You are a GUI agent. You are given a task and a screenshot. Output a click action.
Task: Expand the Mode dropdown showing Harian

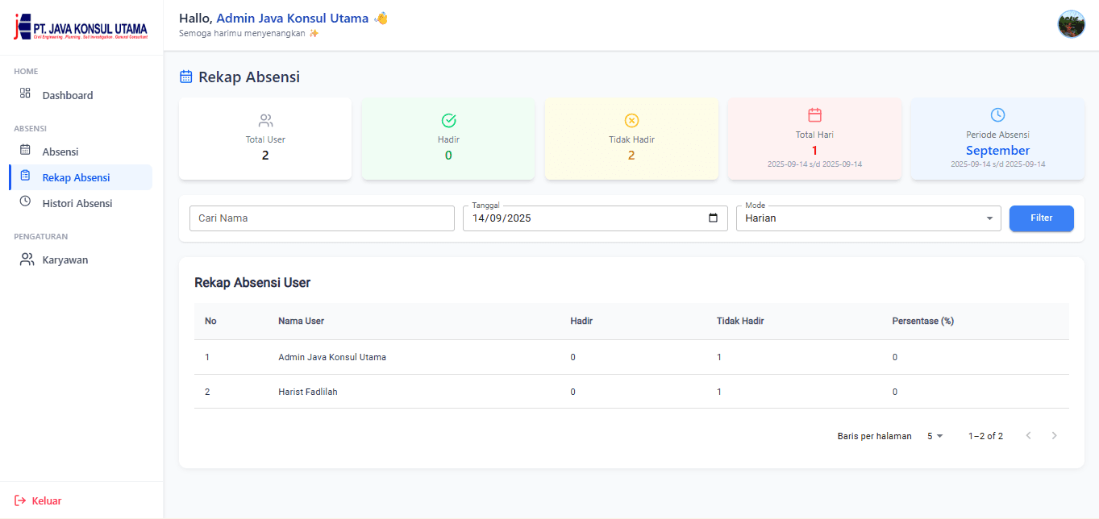click(x=868, y=218)
